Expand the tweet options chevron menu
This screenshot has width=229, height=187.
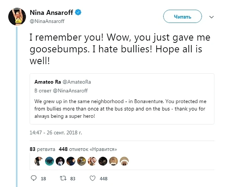click(211, 17)
